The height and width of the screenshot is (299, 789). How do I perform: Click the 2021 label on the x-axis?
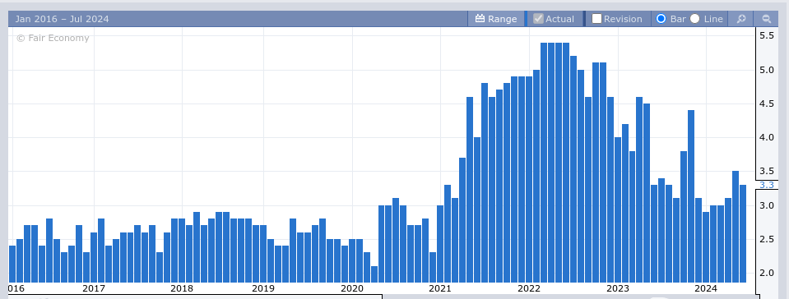[440, 288]
